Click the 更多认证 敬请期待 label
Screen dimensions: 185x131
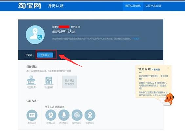coord(54,107)
